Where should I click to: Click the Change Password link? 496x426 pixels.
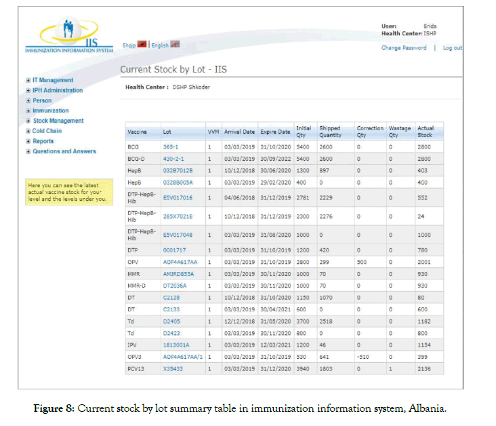coord(404,48)
